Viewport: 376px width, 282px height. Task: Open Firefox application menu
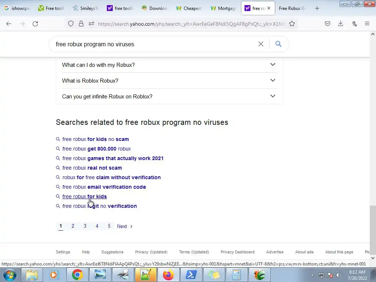point(367,23)
